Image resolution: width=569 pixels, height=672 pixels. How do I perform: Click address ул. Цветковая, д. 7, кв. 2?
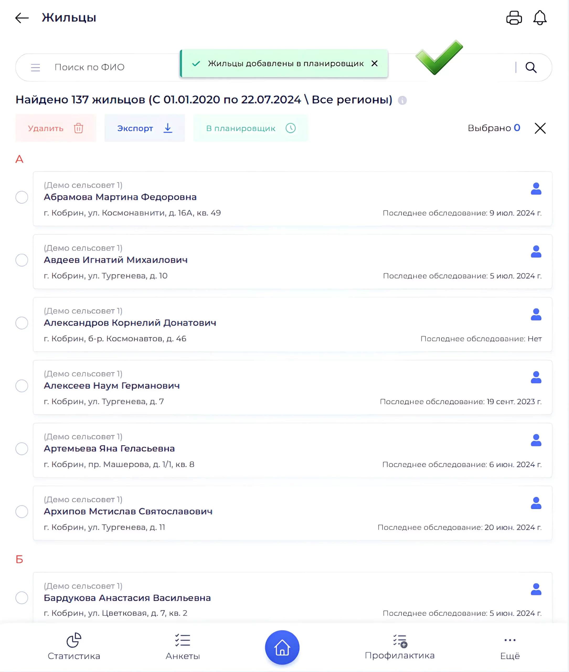[x=137, y=613]
